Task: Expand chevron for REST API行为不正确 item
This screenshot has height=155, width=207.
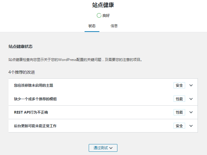Action: click(191, 112)
